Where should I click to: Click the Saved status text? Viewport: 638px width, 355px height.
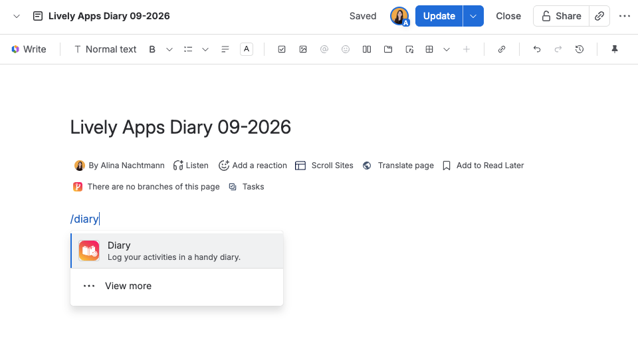[363, 16]
